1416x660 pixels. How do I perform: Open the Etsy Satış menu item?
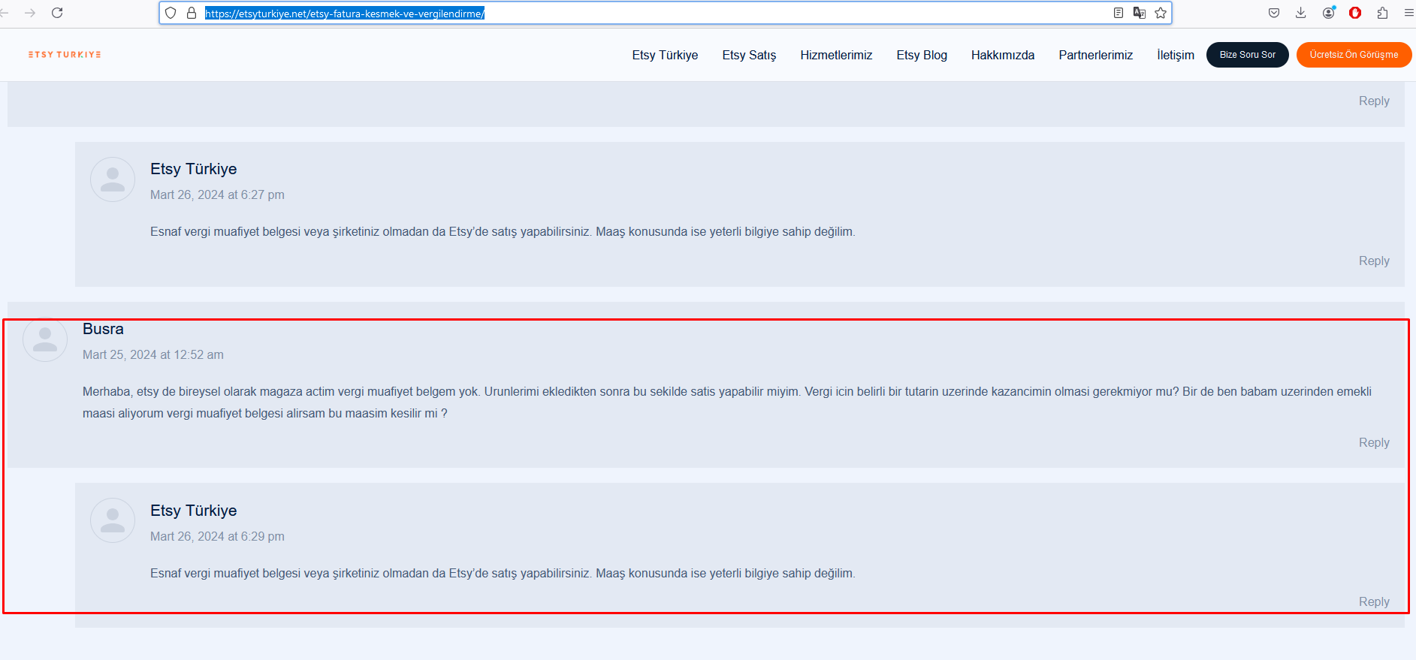point(749,55)
